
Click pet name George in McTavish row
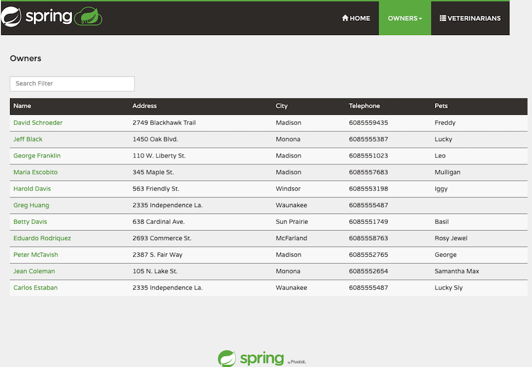[445, 255]
